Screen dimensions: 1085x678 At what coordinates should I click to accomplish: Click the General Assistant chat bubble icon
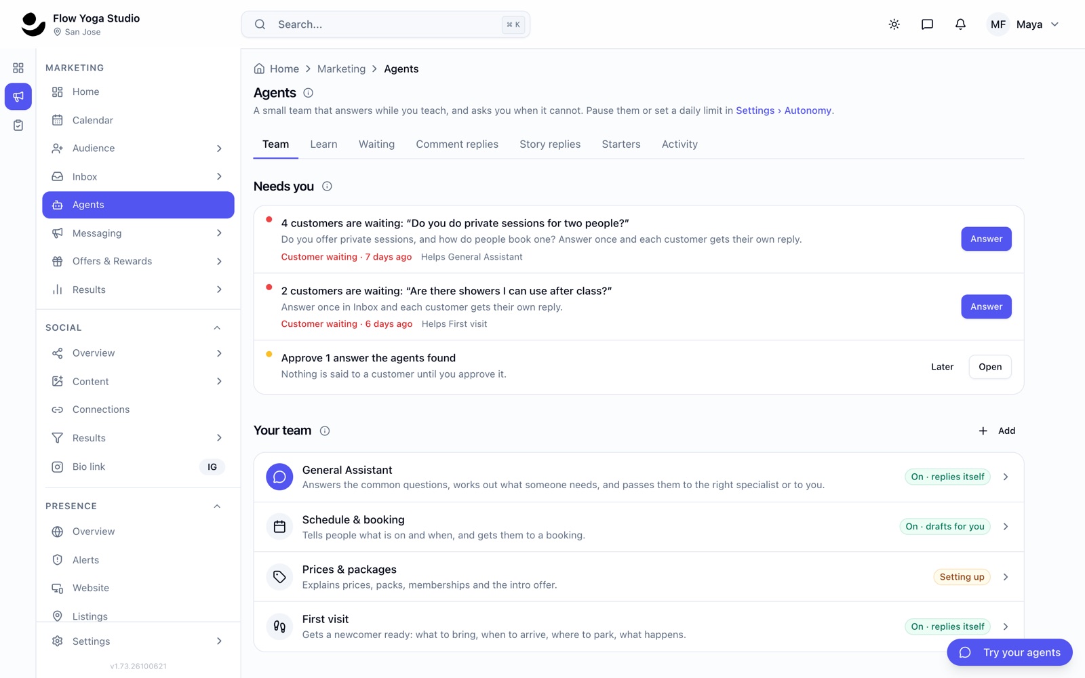point(279,477)
